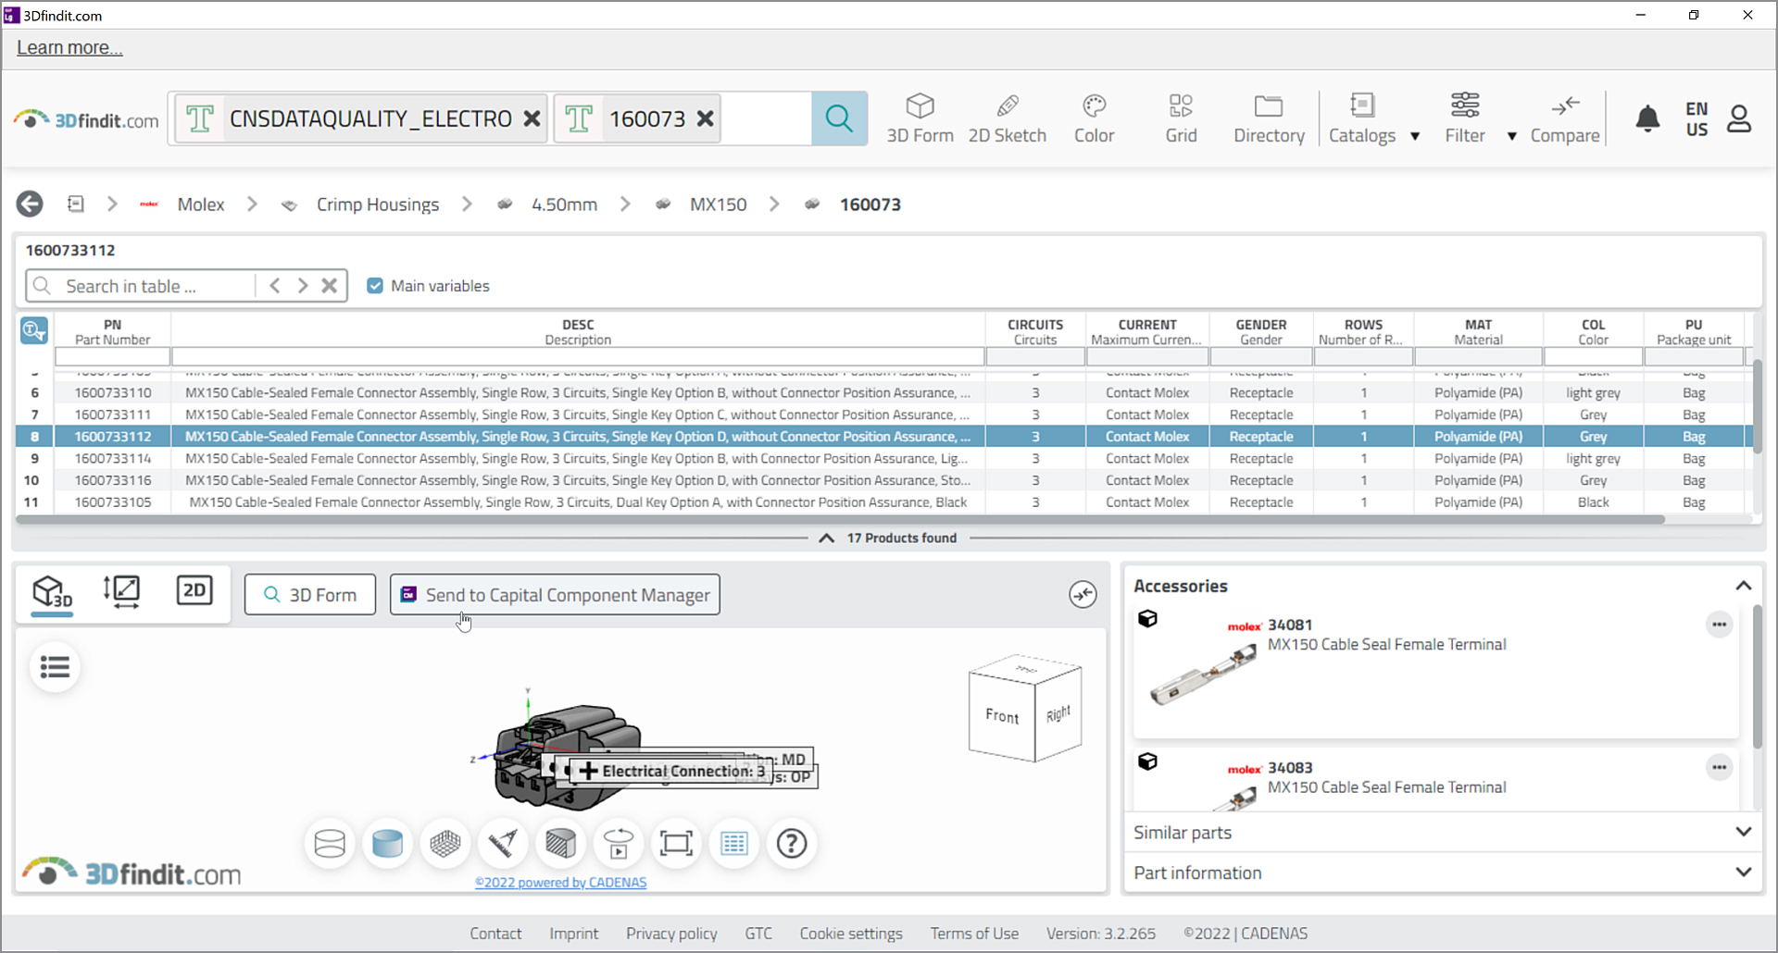Open more options for accessory 34083
The height and width of the screenshot is (953, 1778).
click(x=1720, y=767)
